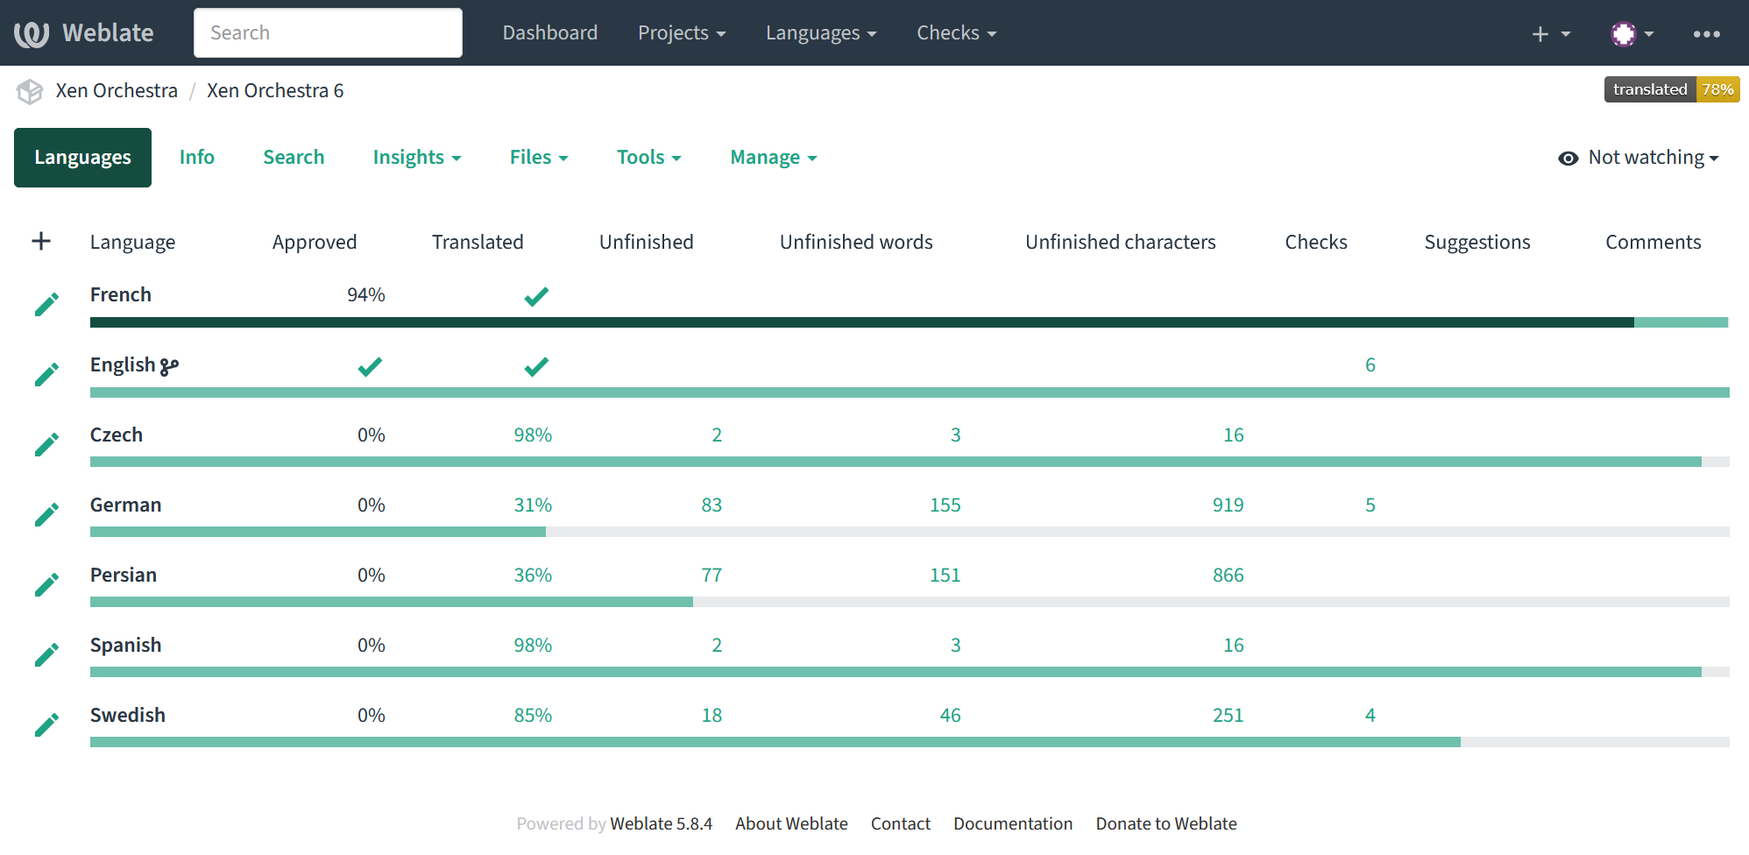Open the Czech language link
Viewport: 1749px width, 855px height.
click(x=117, y=435)
